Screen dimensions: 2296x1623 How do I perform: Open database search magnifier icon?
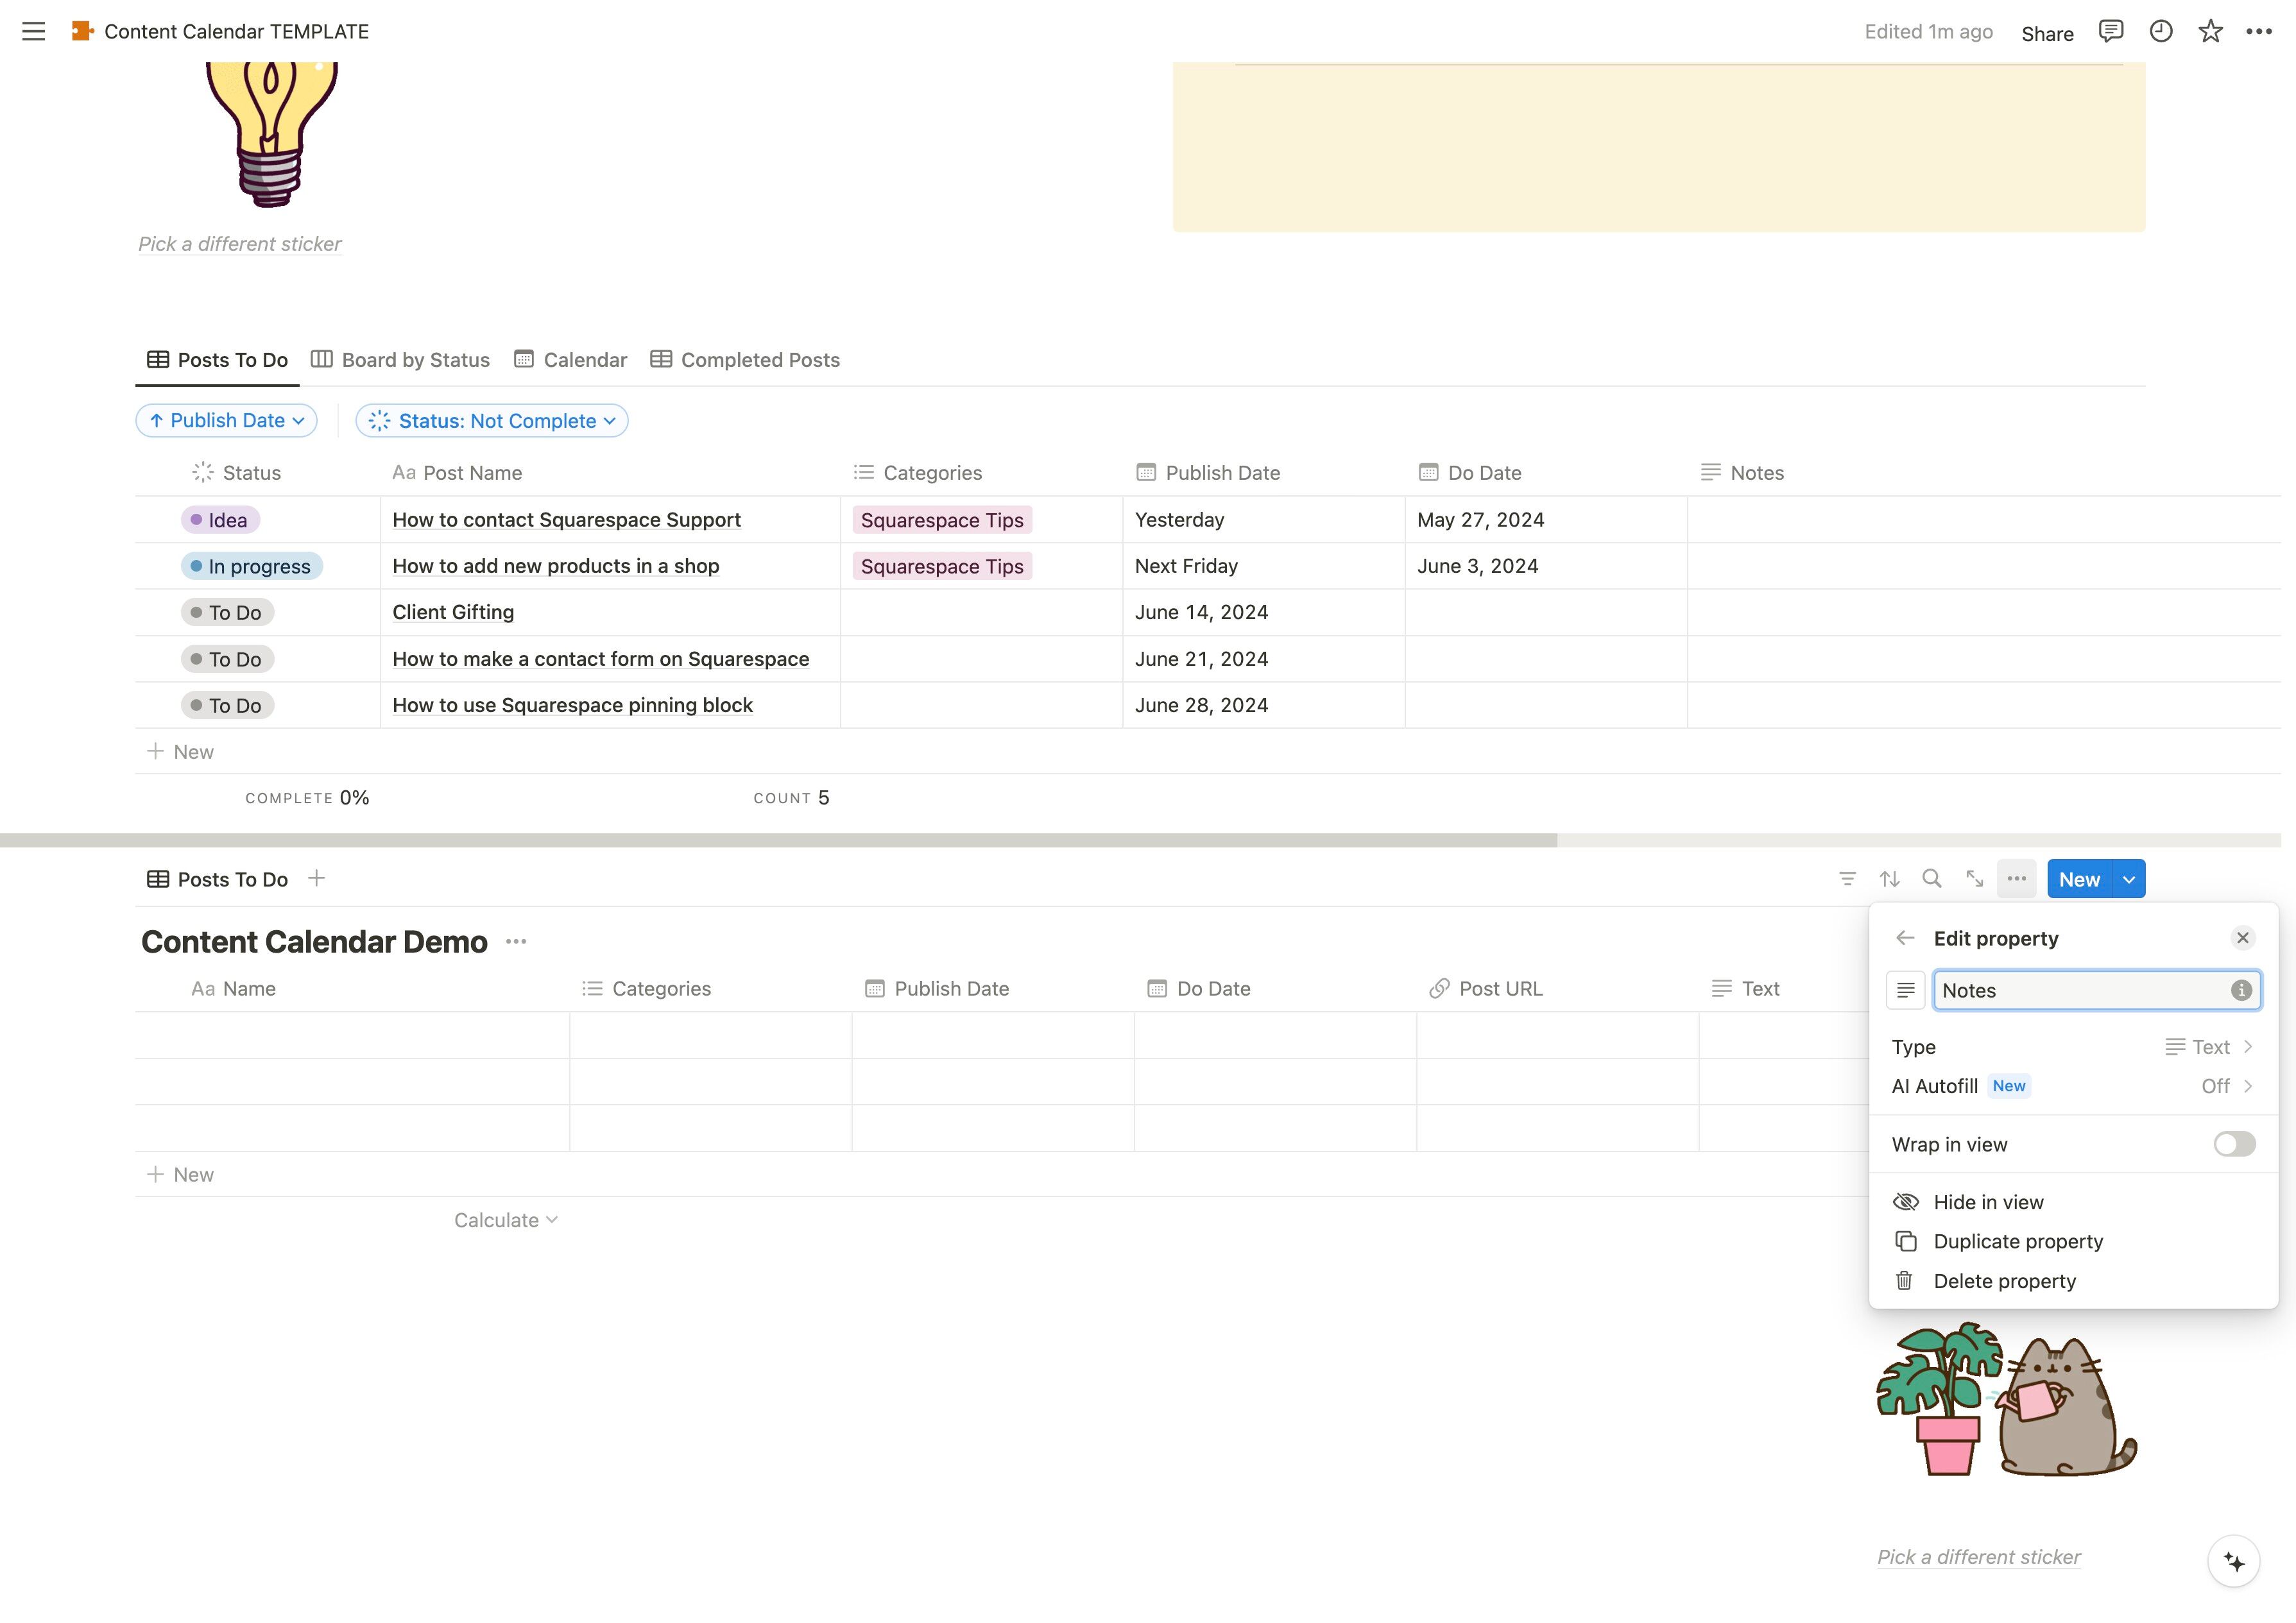[1931, 879]
